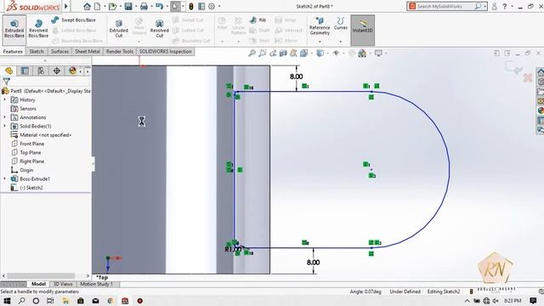Click the Select cursor tool
Image resolution: width=544 pixels, height=306 pixels.
coord(175,6)
